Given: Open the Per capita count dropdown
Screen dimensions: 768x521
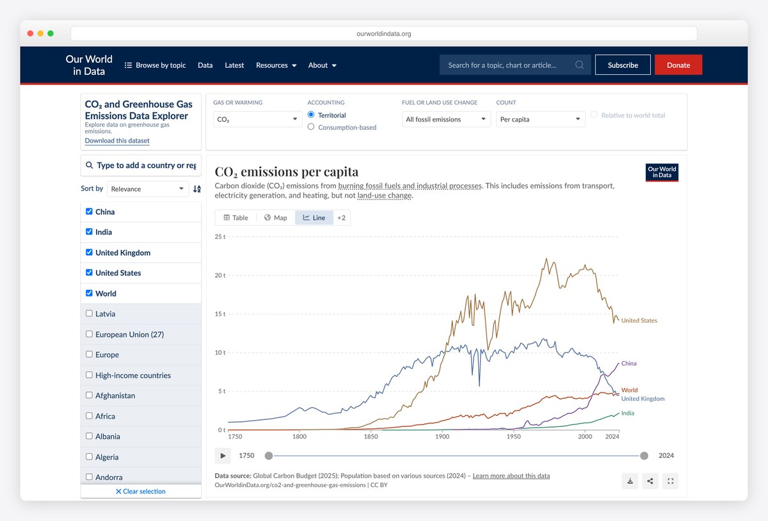Looking at the screenshot, I should point(541,119).
